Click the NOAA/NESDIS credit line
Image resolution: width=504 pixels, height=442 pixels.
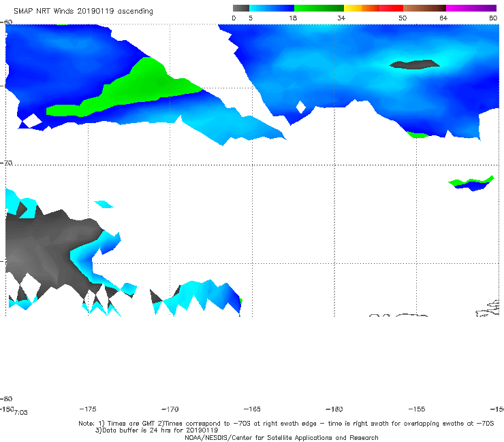(281, 438)
